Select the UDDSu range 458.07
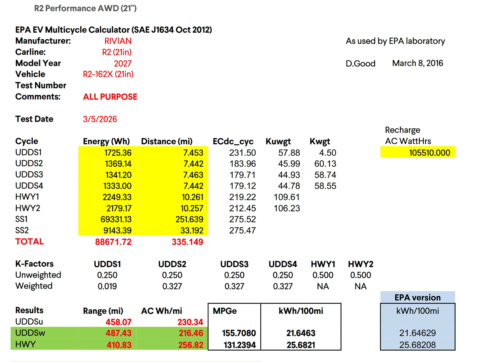The image size is (482, 362). [118, 322]
